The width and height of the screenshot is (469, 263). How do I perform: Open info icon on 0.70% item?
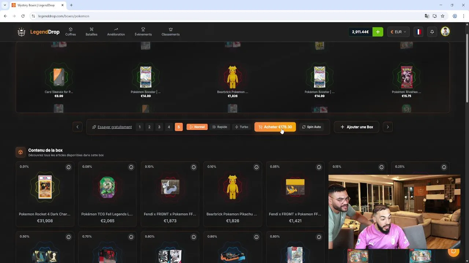pos(131,237)
